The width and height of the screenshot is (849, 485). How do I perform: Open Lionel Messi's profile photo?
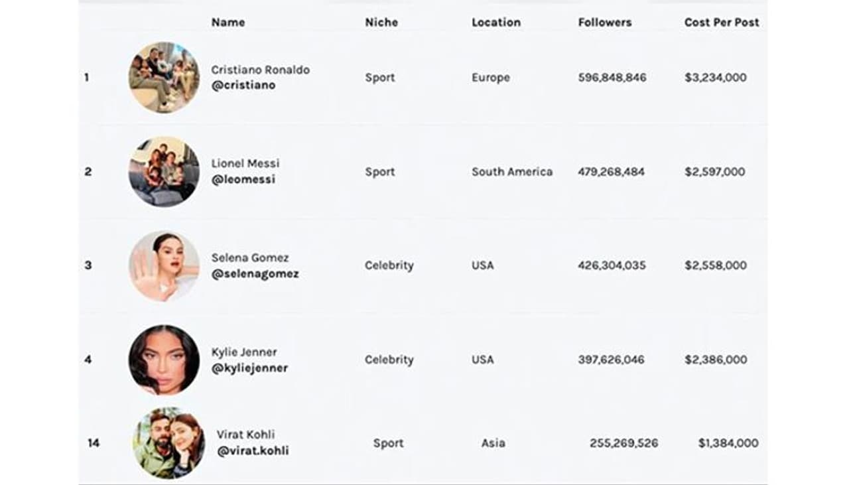(163, 172)
